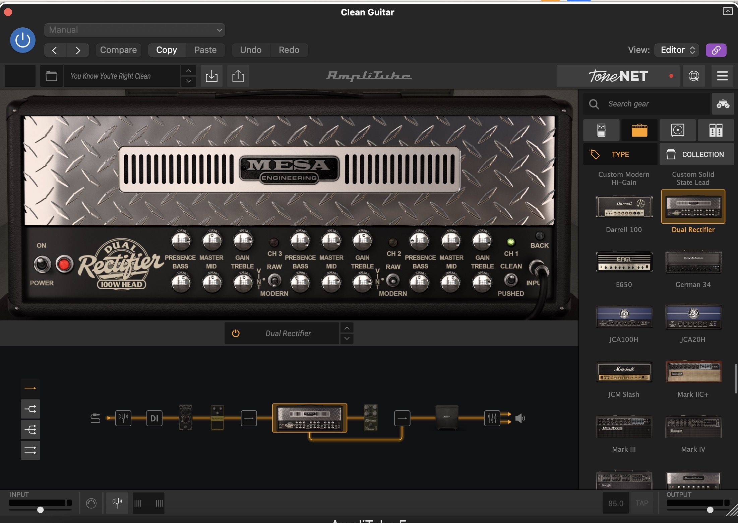
Task: Enable channel CH 3 LED button
Action: (x=274, y=242)
